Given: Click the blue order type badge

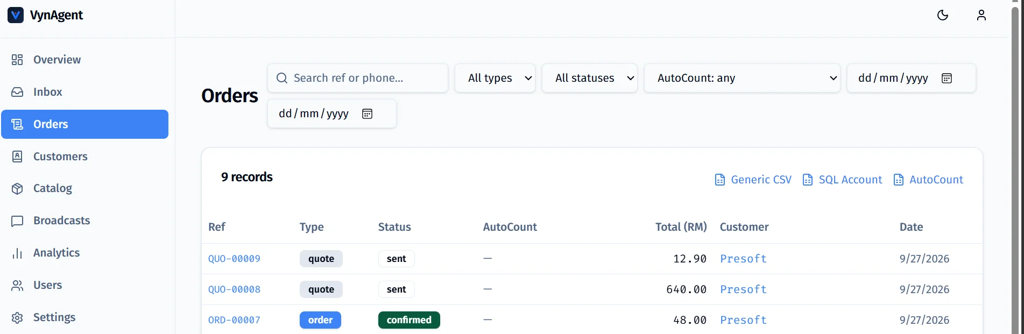Looking at the screenshot, I should pyautogui.click(x=320, y=320).
